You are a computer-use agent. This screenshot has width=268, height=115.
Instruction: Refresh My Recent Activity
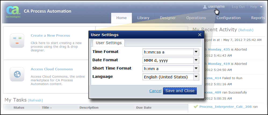tap(246, 30)
